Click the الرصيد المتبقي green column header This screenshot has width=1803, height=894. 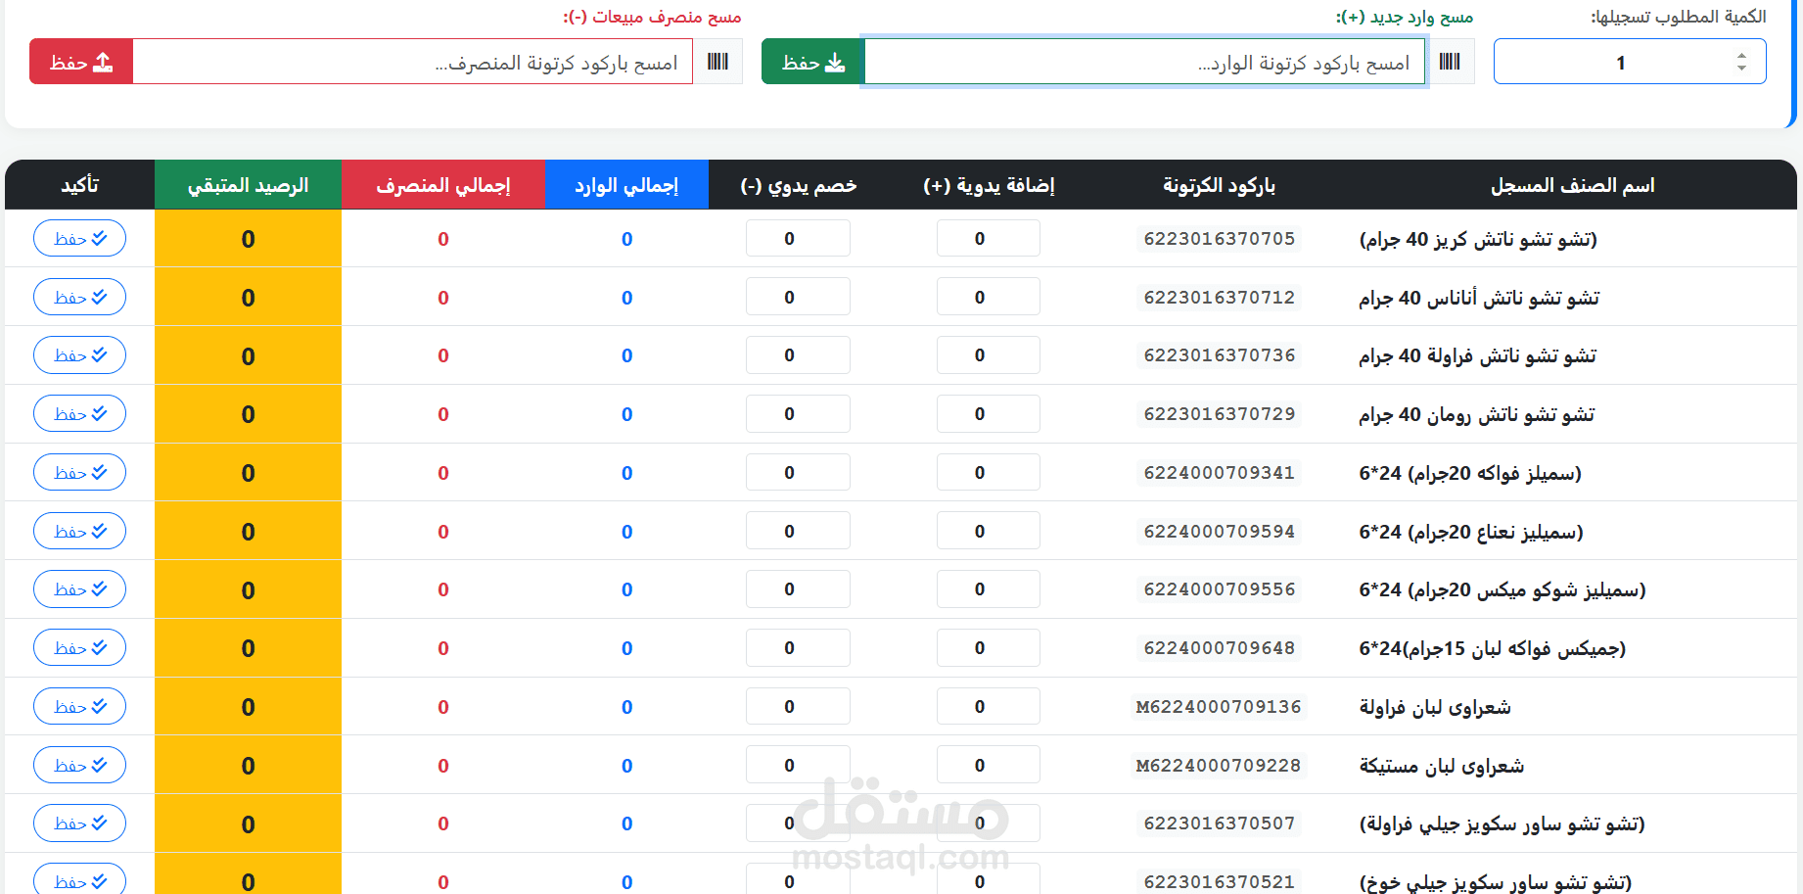coord(248,185)
